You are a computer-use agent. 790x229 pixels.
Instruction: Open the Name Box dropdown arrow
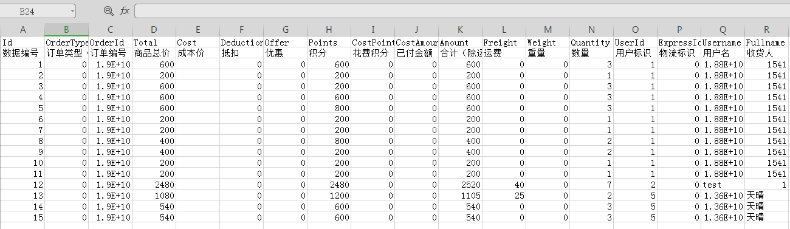tap(72, 11)
